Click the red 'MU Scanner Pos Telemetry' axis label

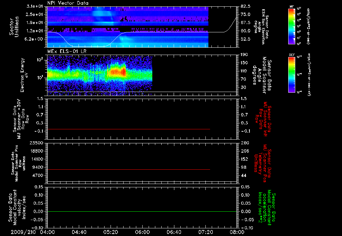263,163
